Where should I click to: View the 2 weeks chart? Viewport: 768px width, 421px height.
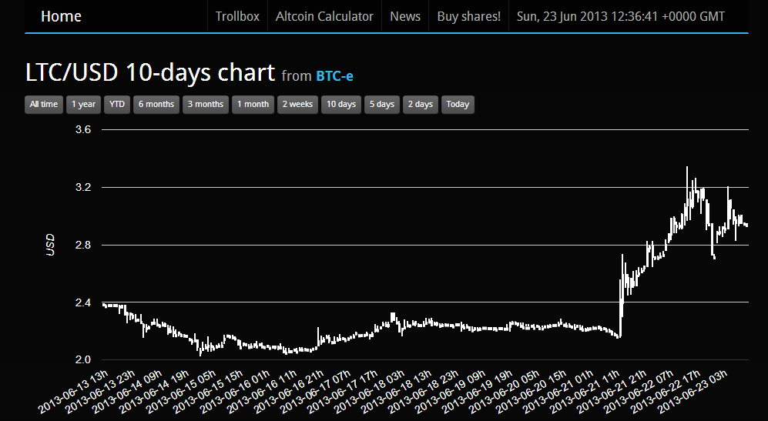(297, 105)
